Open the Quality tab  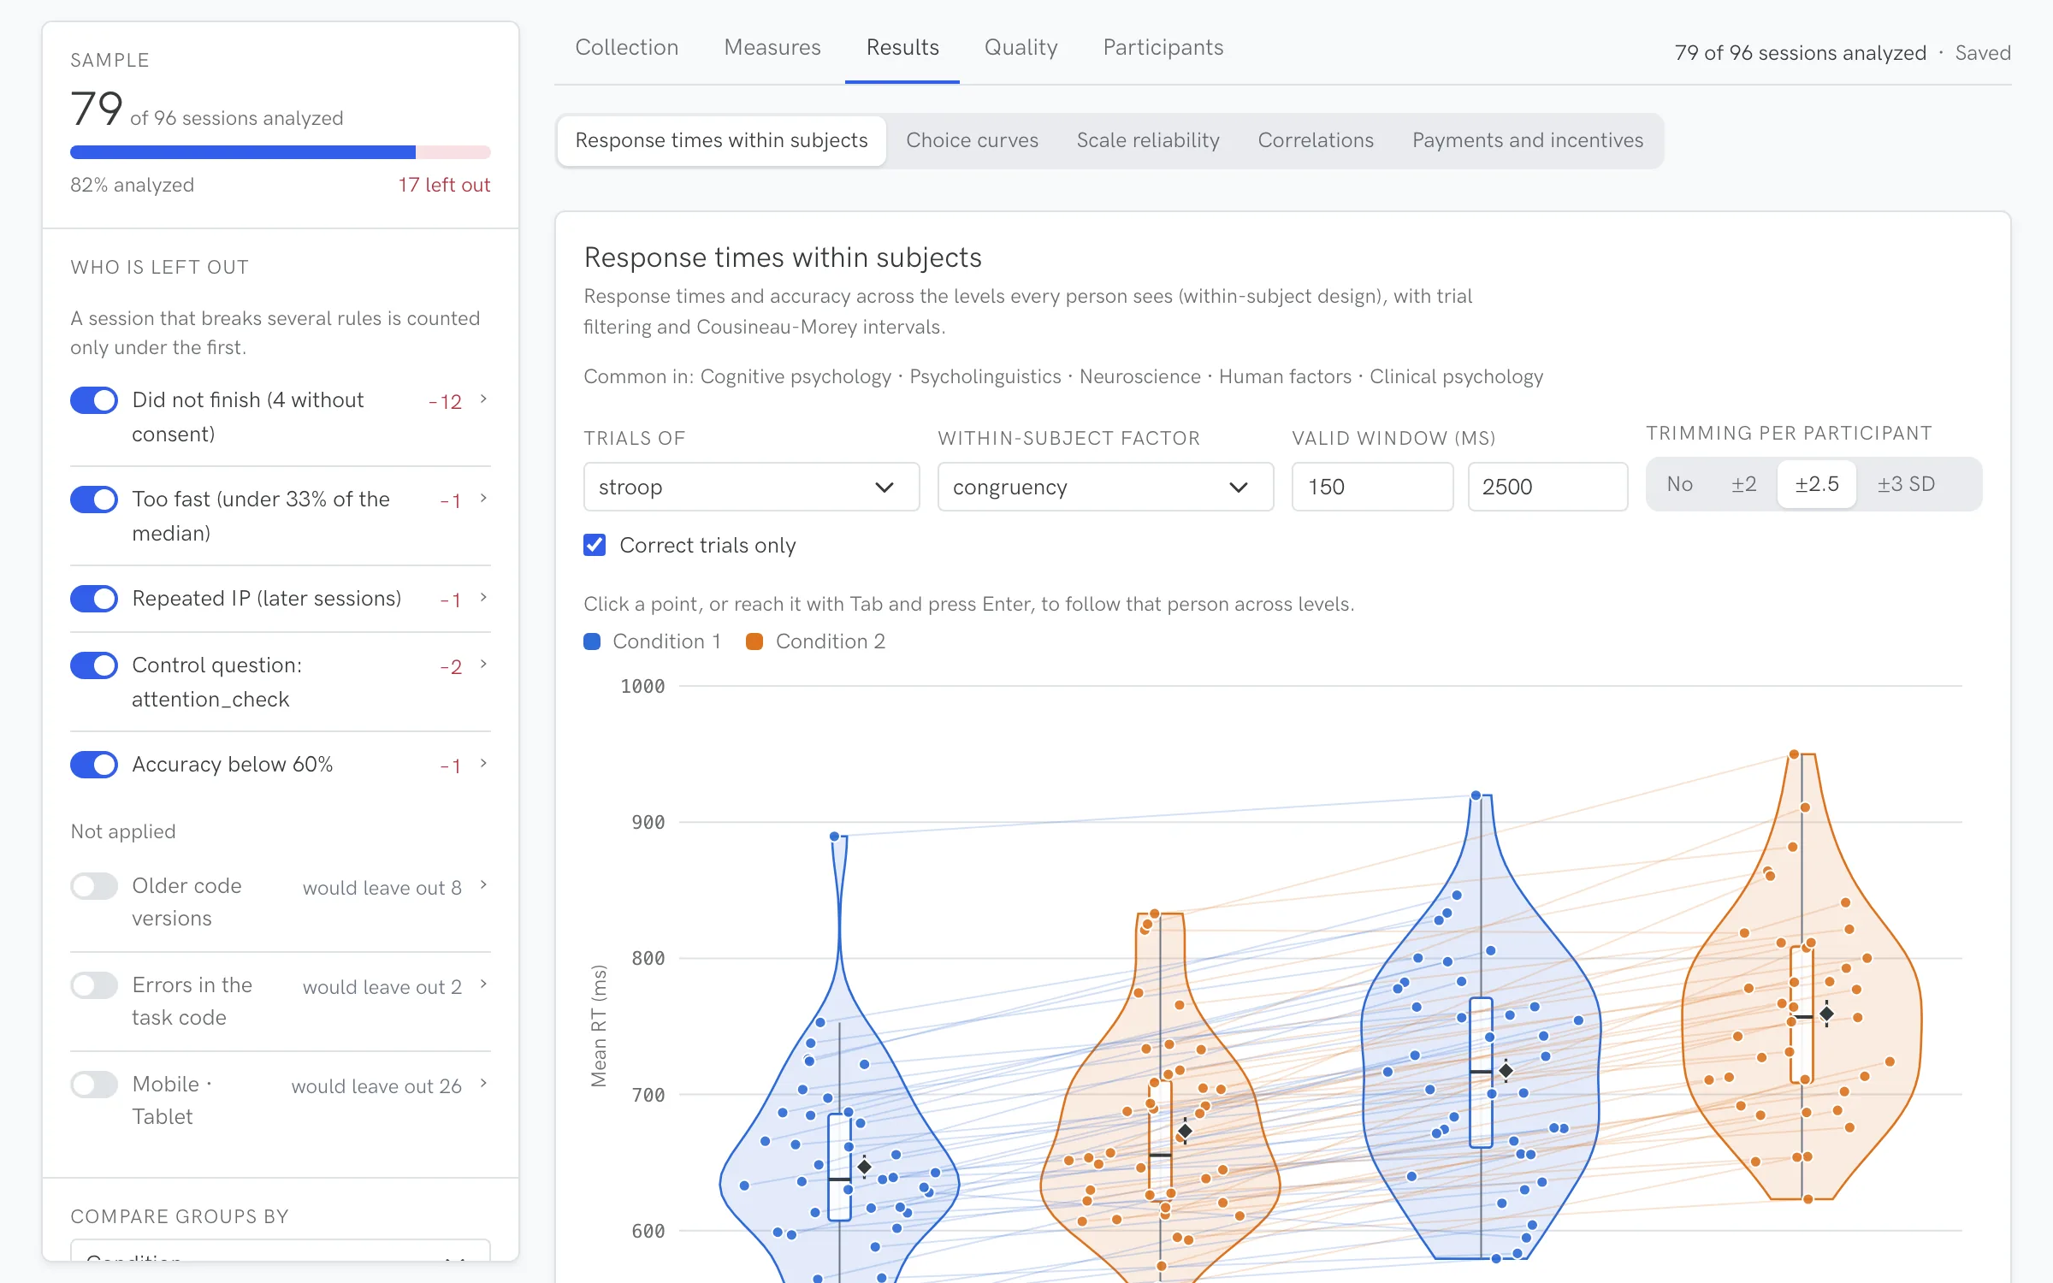click(1021, 47)
